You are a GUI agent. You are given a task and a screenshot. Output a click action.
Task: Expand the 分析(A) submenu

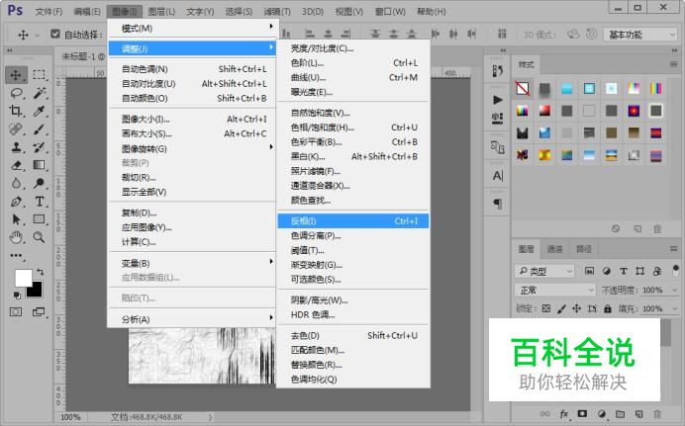point(192,319)
